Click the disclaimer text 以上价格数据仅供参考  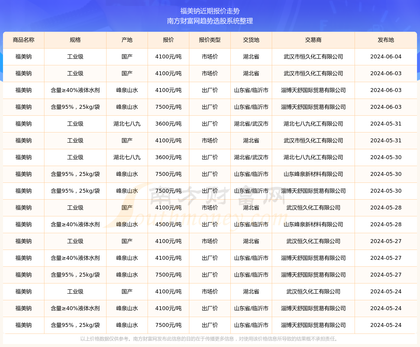104,339
